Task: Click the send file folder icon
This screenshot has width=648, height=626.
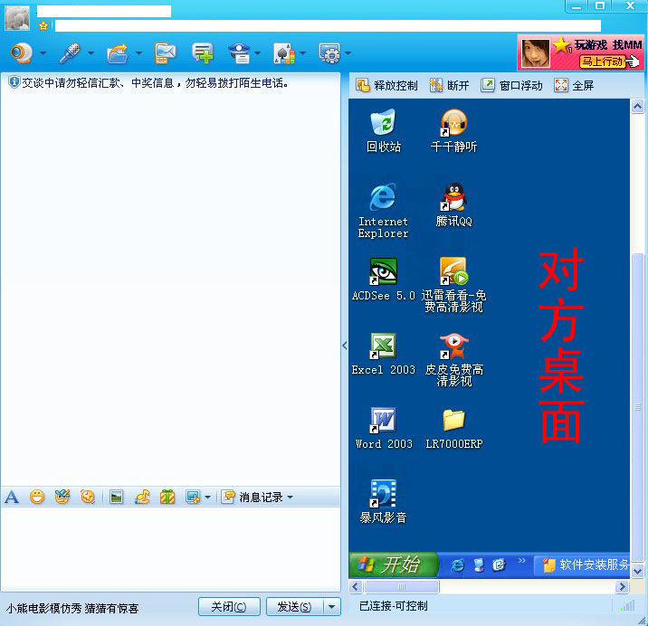Action: tap(117, 53)
